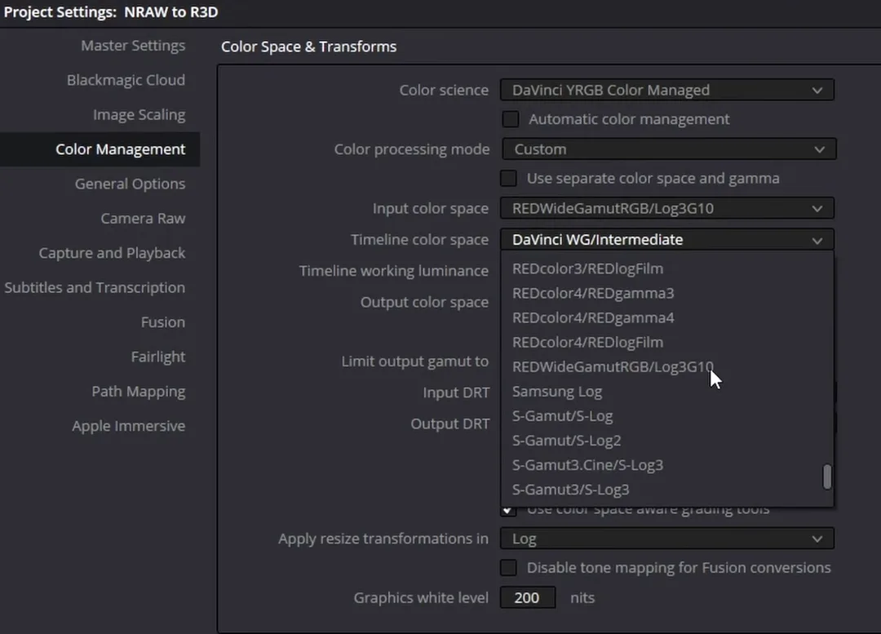Screen dimensions: 881x634
Task: Open Master Settings section
Action: click(133, 46)
